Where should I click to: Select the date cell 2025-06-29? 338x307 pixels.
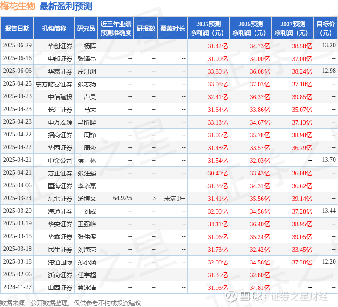coord(17,46)
